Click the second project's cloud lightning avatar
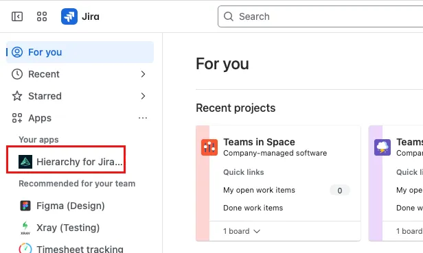 tap(382, 147)
